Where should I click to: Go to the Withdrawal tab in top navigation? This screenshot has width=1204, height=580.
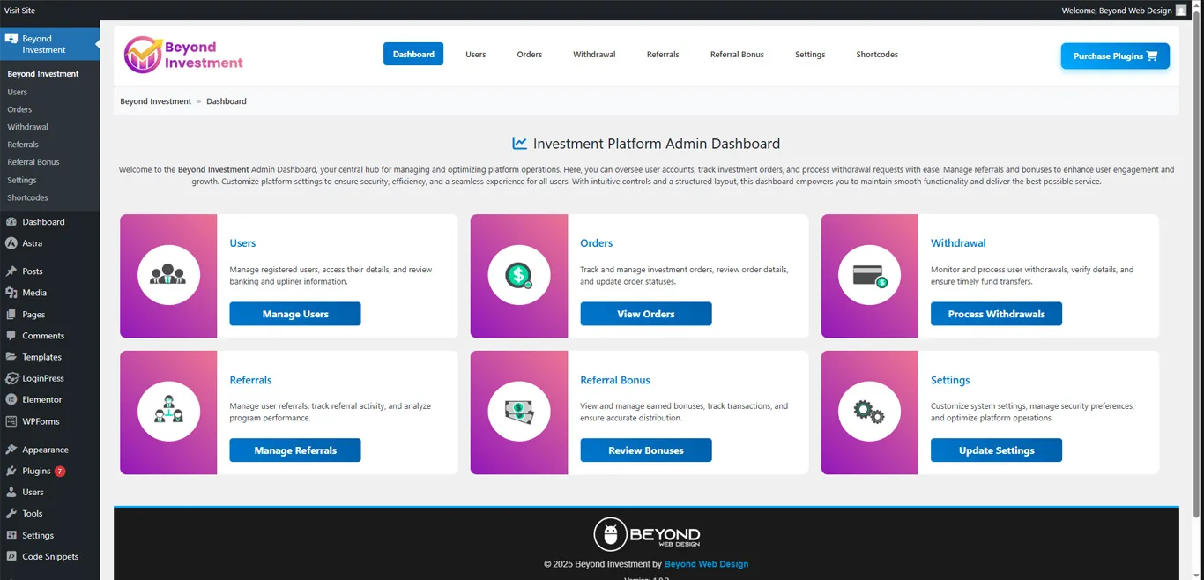pyautogui.click(x=594, y=55)
